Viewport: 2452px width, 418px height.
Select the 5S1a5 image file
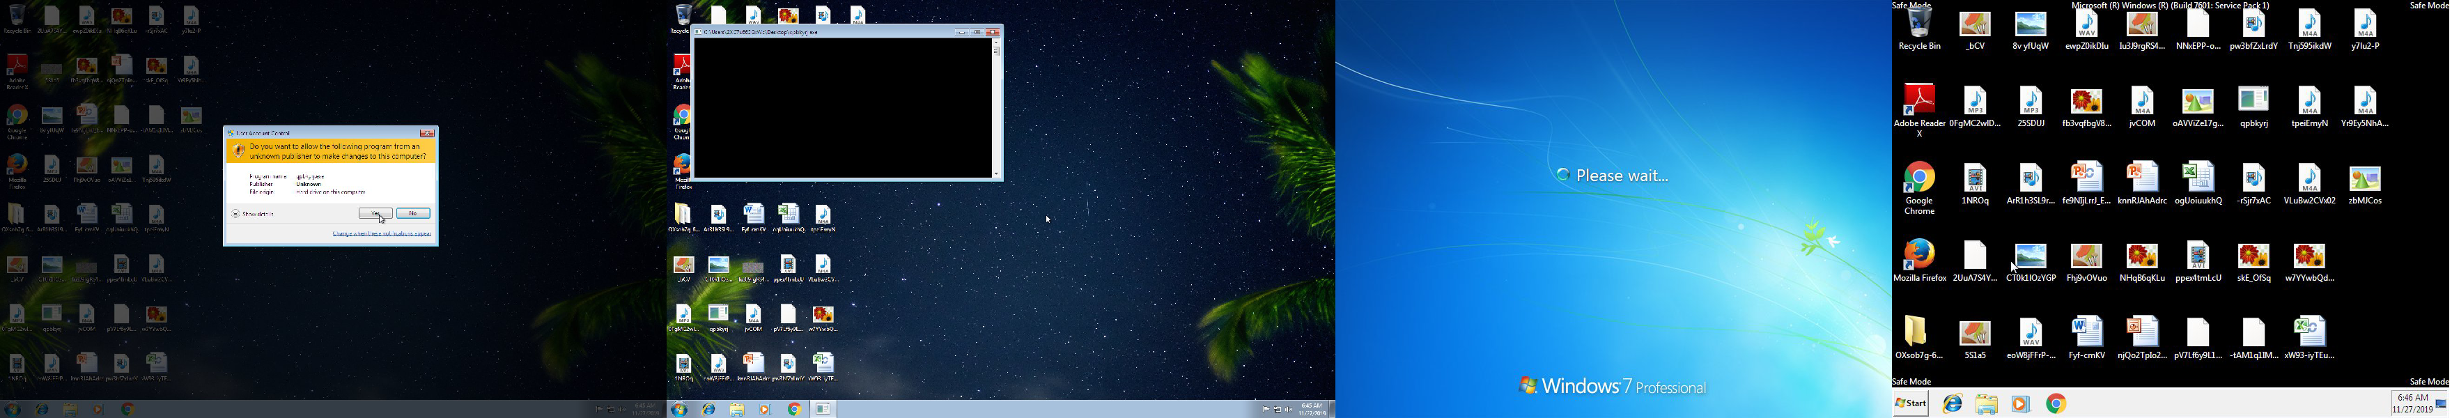pos(1975,339)
